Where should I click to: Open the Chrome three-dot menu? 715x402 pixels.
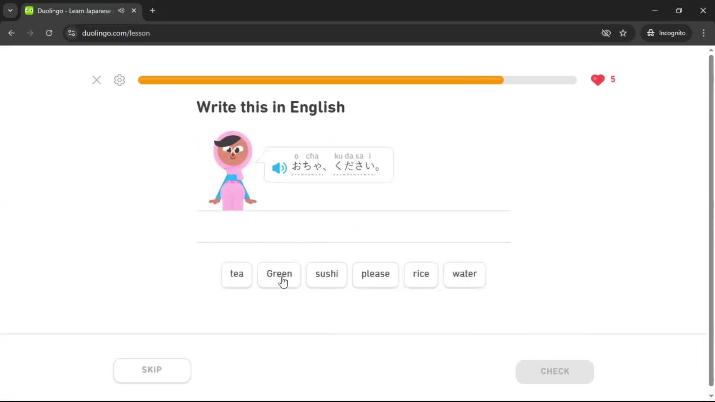pos(703,33)
